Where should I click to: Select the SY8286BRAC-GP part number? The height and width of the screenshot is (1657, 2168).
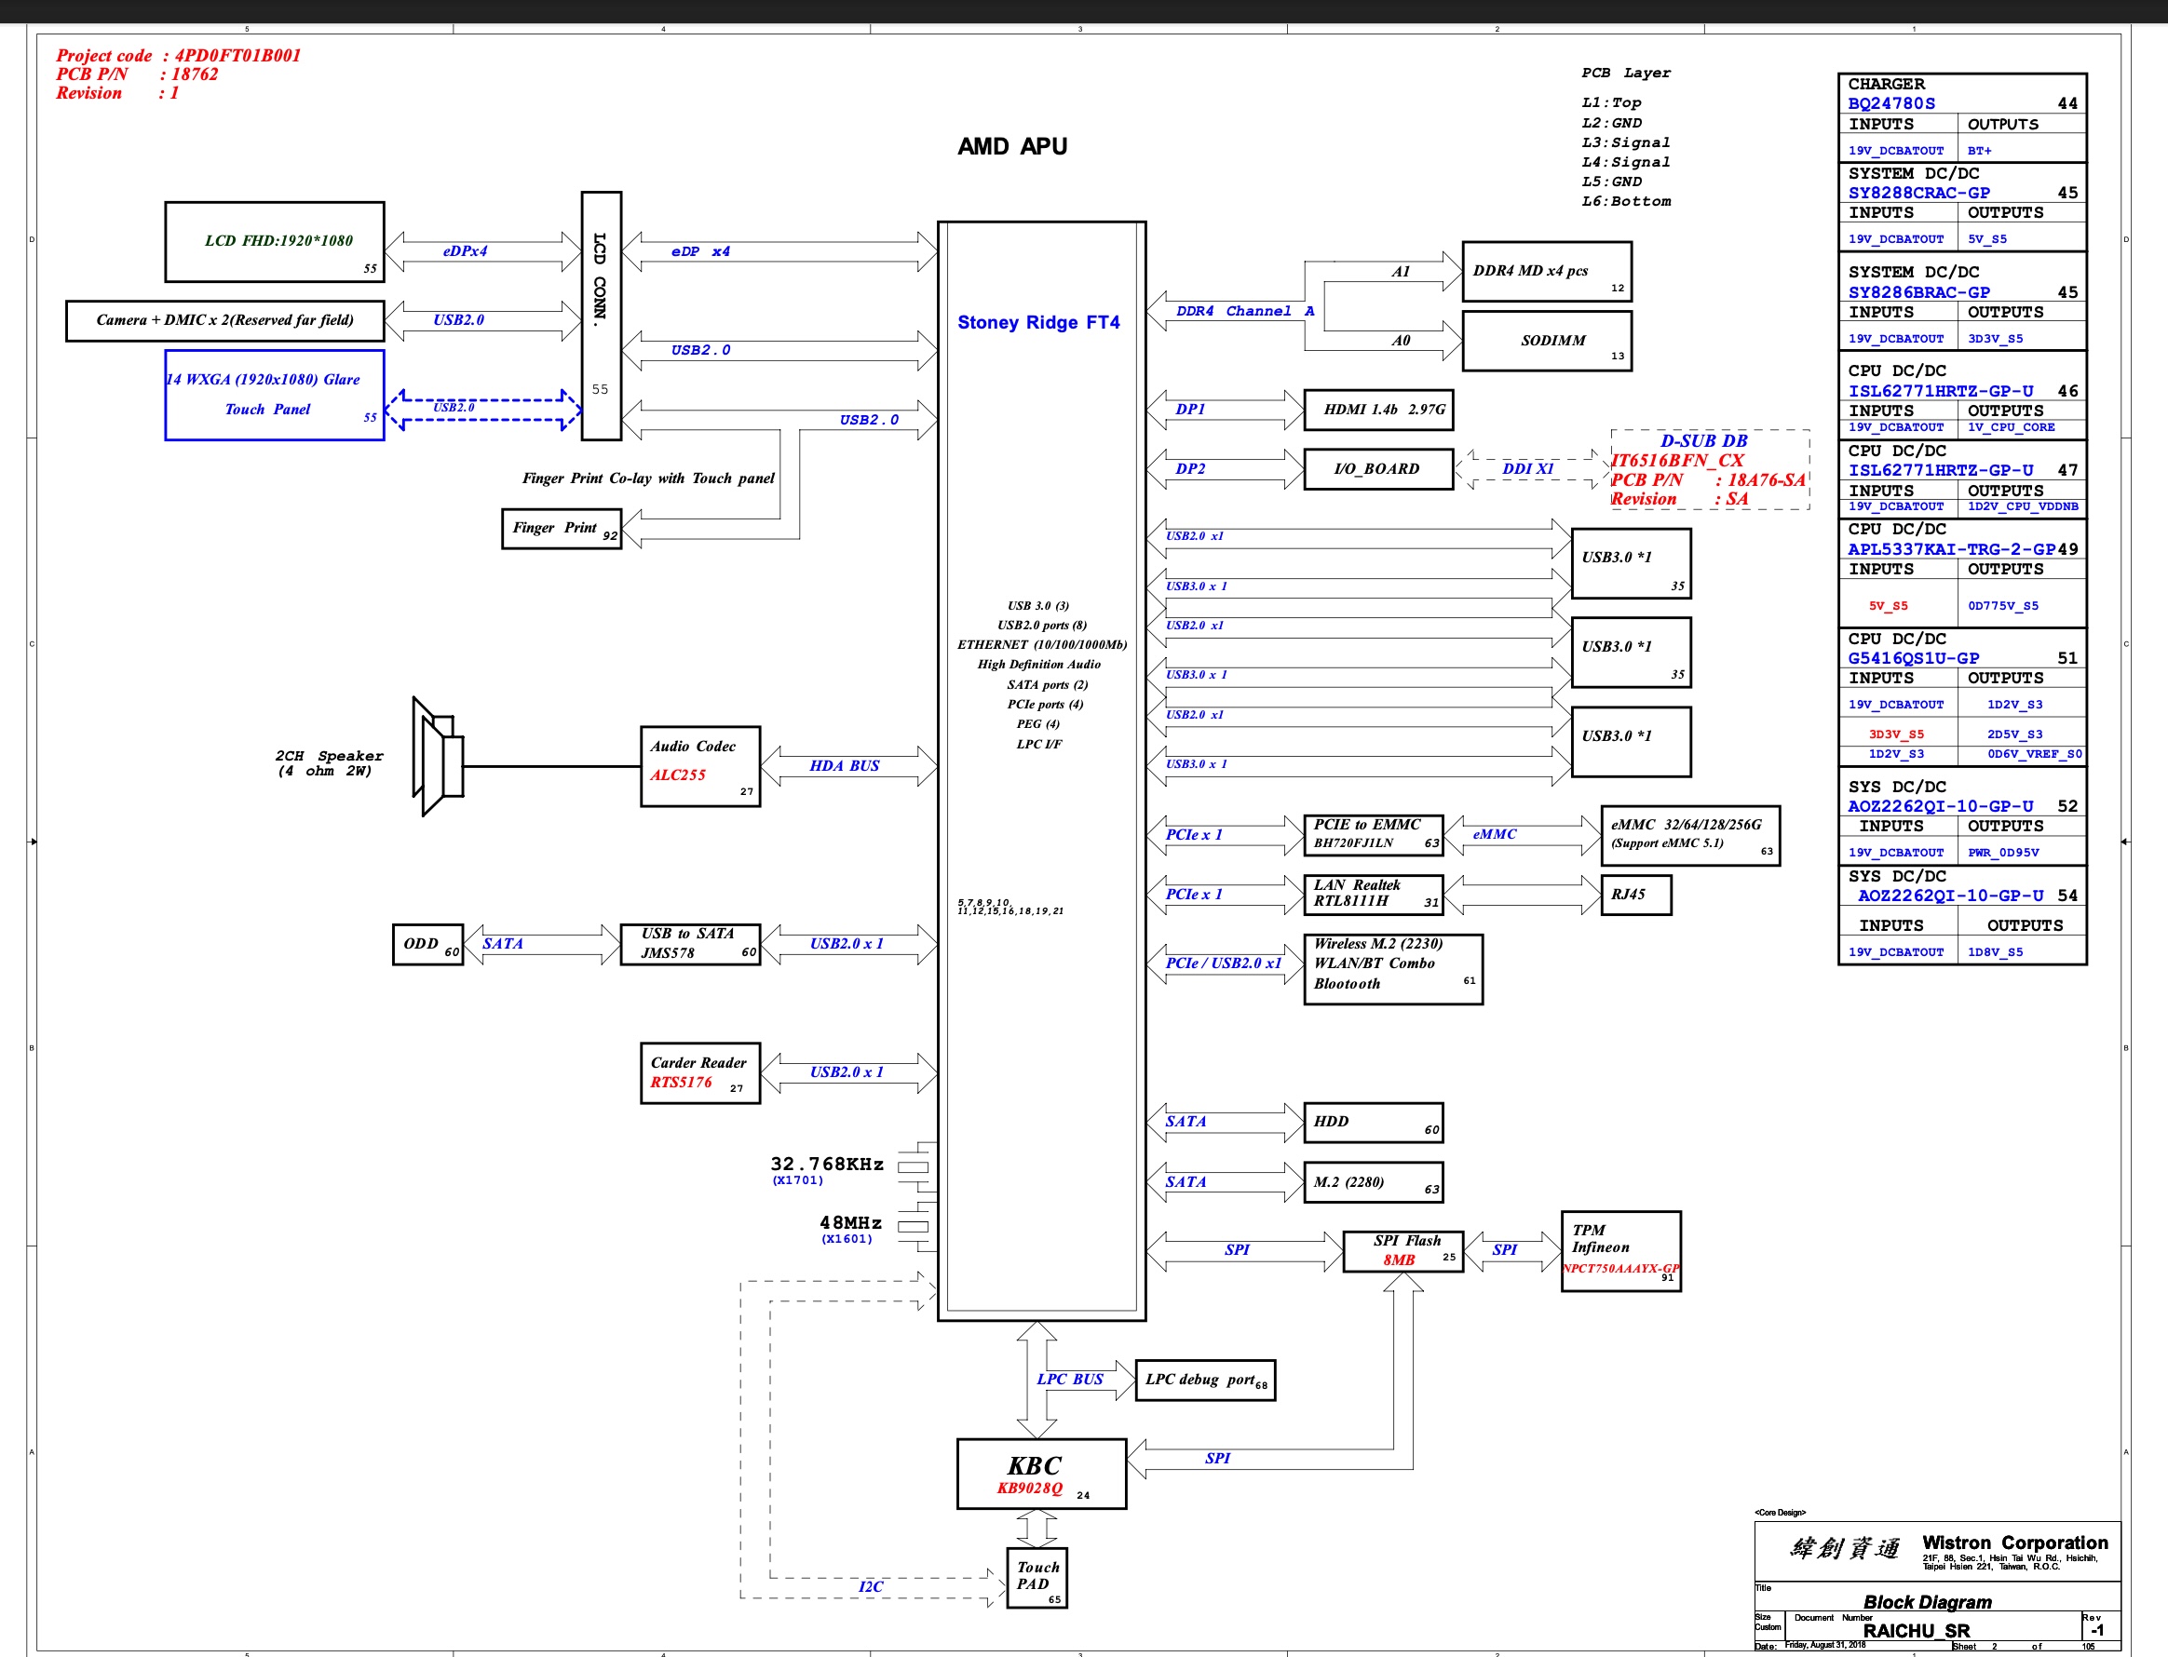[x=1918, y=293]
